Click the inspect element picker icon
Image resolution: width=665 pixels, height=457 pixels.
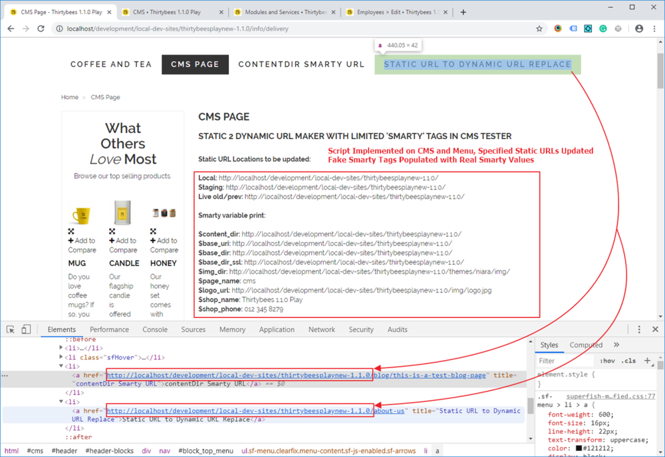(x=11, y=329)
